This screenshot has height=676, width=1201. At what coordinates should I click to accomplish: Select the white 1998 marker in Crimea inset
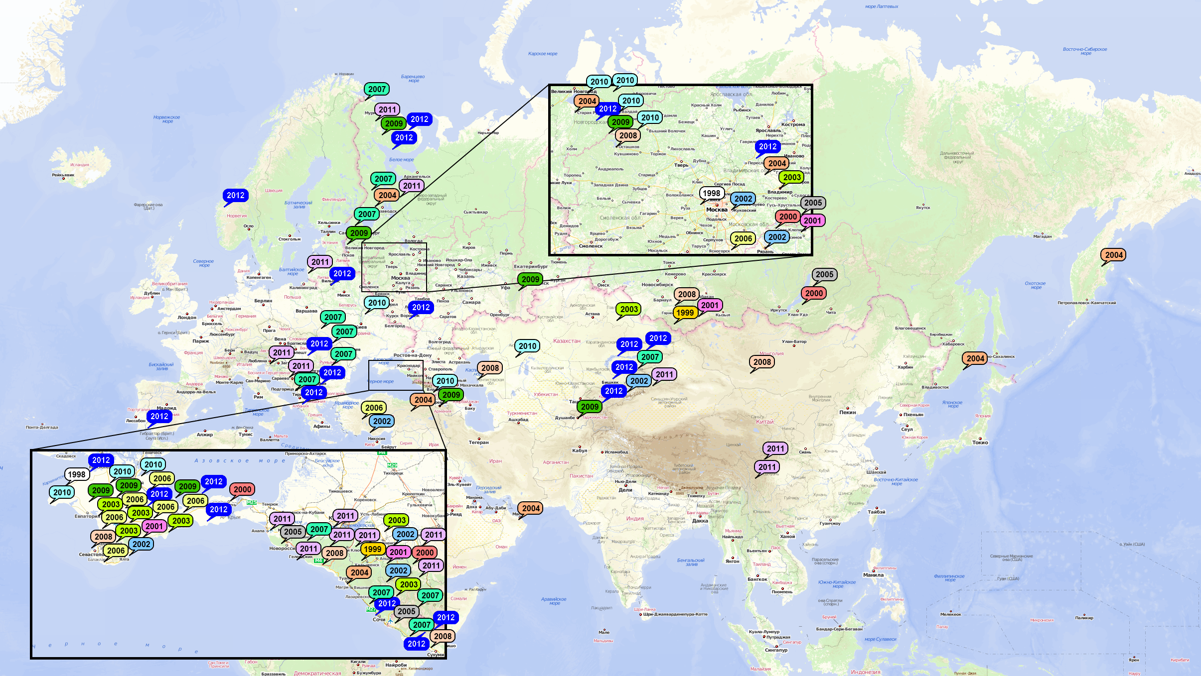click(x=76, y=474)
